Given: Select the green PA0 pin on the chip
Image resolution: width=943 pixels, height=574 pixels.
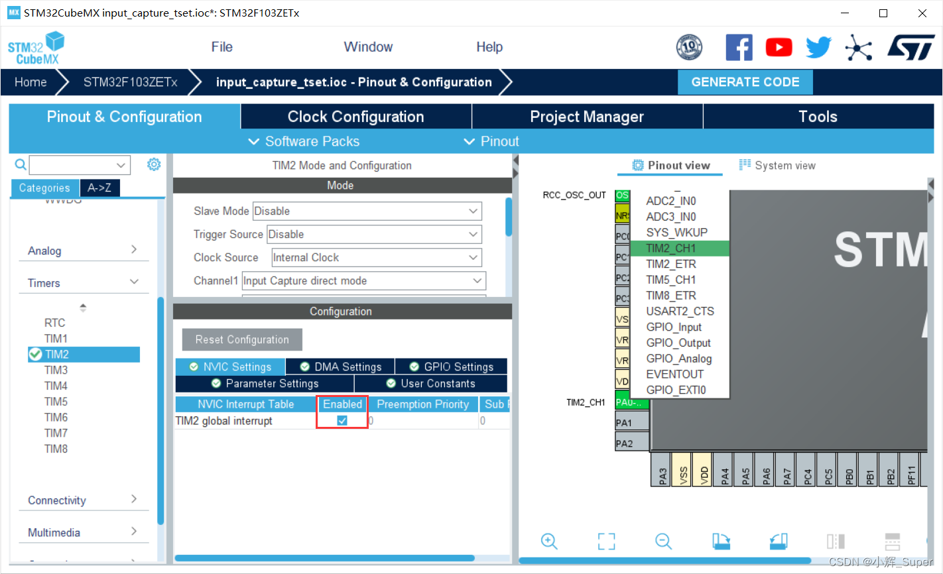Looking at the screenshot, I should pos(632,402).
